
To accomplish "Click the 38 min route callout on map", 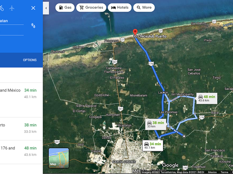I will pos(156,124).
